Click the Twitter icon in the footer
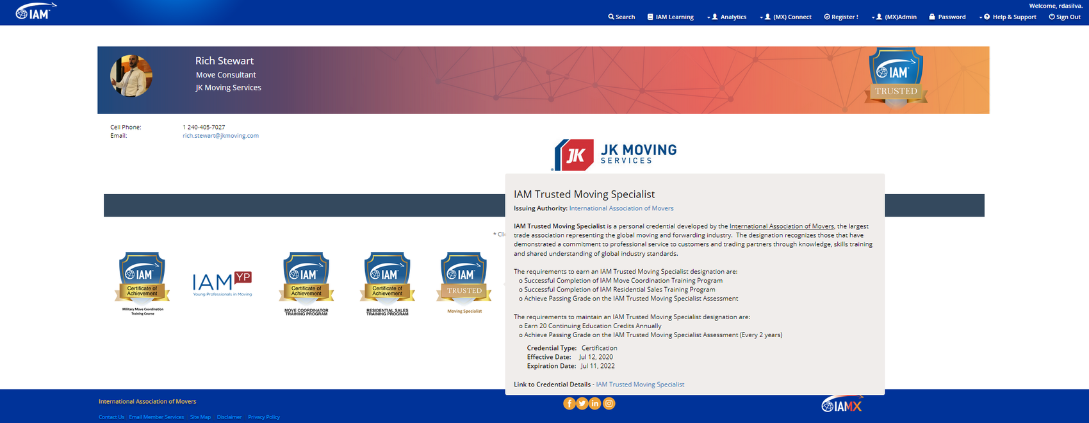Viewport: 1089px width, 423px height. (582, 403)
